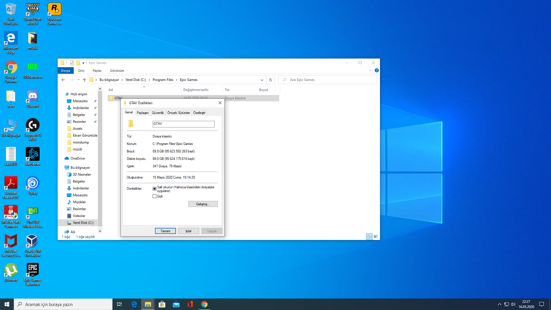Open Explorer help question mark icon
The width and height of the screenshot is (551, 310).
tap(377, 70)
